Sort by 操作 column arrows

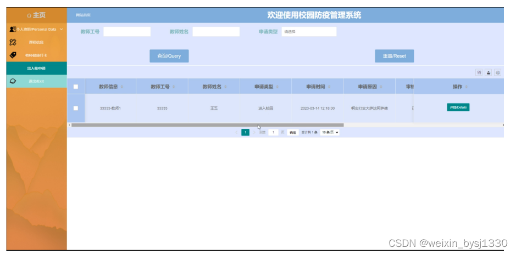coord(467,87)
